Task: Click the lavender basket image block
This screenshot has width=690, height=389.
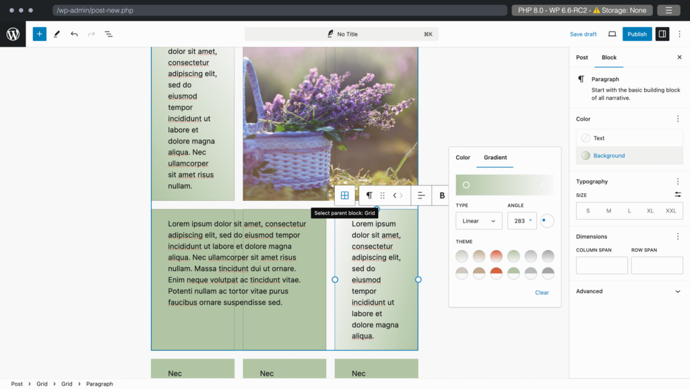Action: (x=330, y=123)
